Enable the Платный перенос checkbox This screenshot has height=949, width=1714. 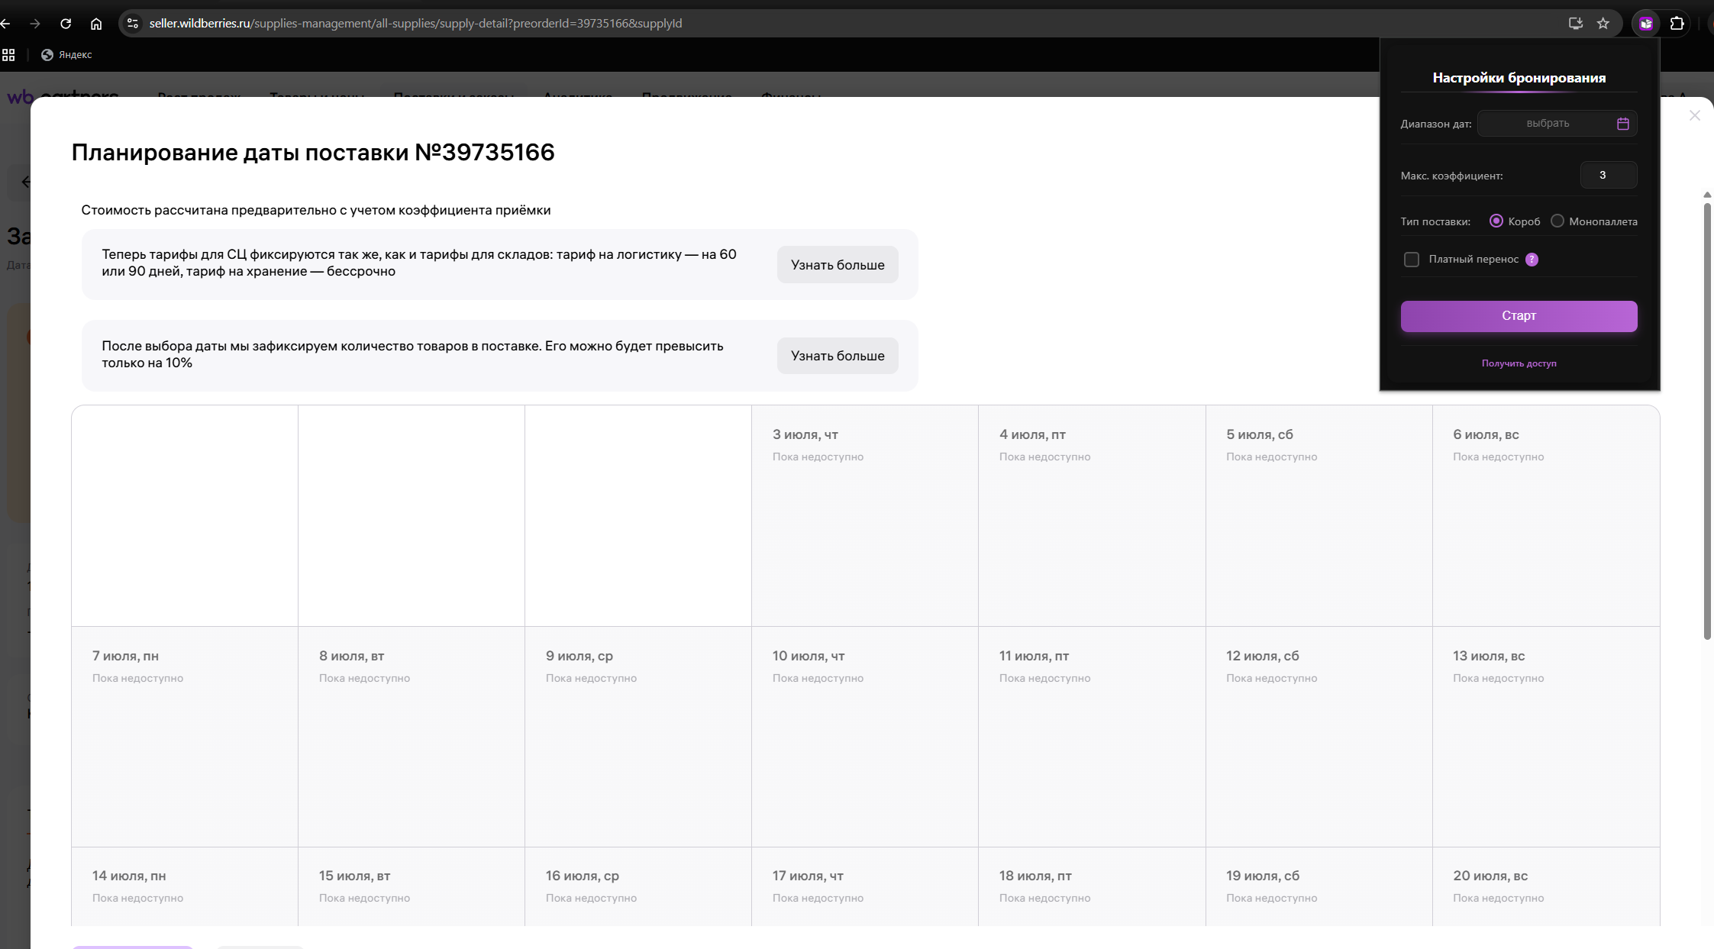1412,260
